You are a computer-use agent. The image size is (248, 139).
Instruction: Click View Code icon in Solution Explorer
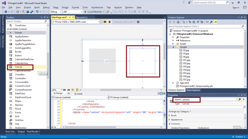[x=207, y=22]
